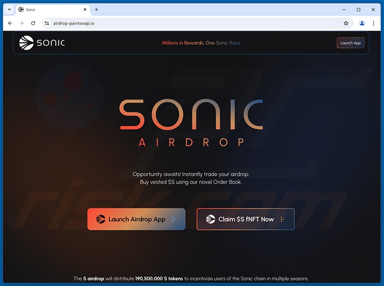This screenshot has height=286, width=384.
Task: Bookmark this page with star icon
Action: tap(346, 23)
